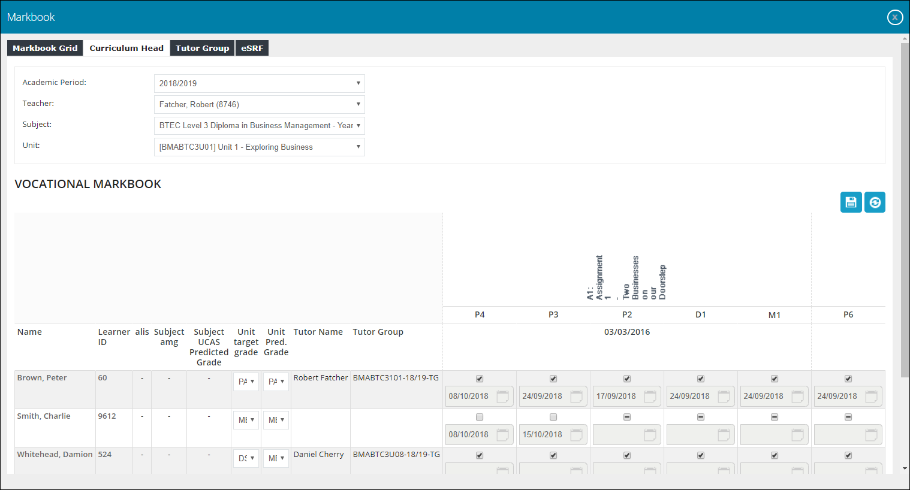Uncheck P4 checkbox for Whitehead, Damion
The height and width of the screenshot is (490, 910).
pyautogui.click(x=480, y=455)
